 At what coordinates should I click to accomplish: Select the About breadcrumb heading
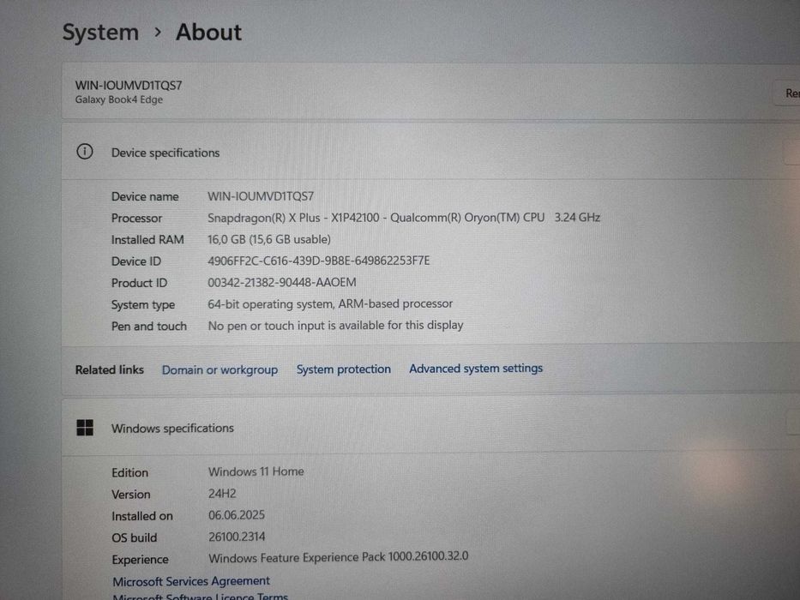click(208, 33)
